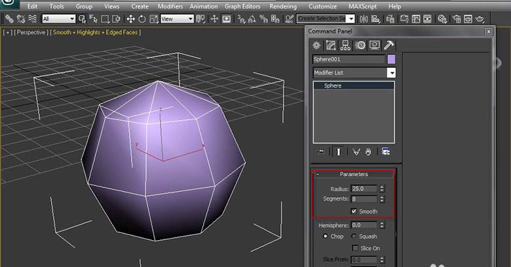511x267 pixels.
Task: Click Configure Modifier Sets icon
Action: (386, 151)
